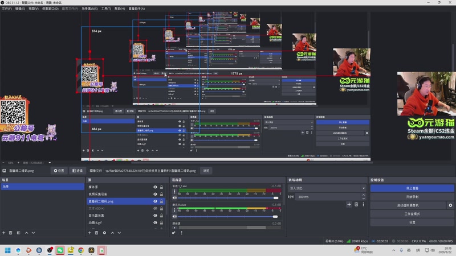Viewport: 456px width, 256px height.
Task: Open source 设置 in the source toolbar
Action: click(59, 171)
